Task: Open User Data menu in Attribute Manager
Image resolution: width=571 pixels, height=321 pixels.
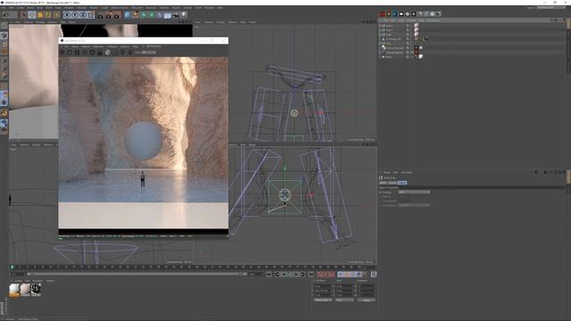Action: coord(407,172)
